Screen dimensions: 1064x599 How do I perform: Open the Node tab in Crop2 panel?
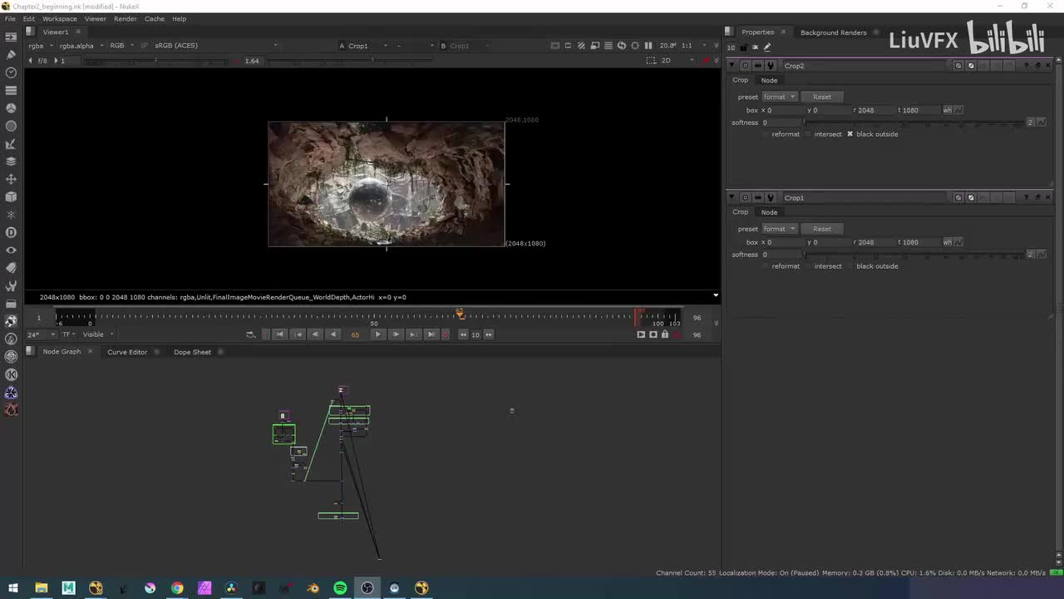pos(769,81)
